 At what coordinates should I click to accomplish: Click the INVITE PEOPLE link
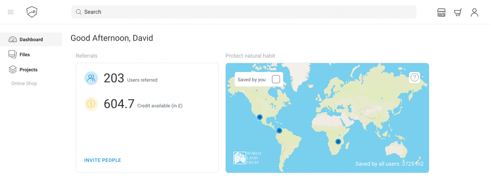point(103,160)
